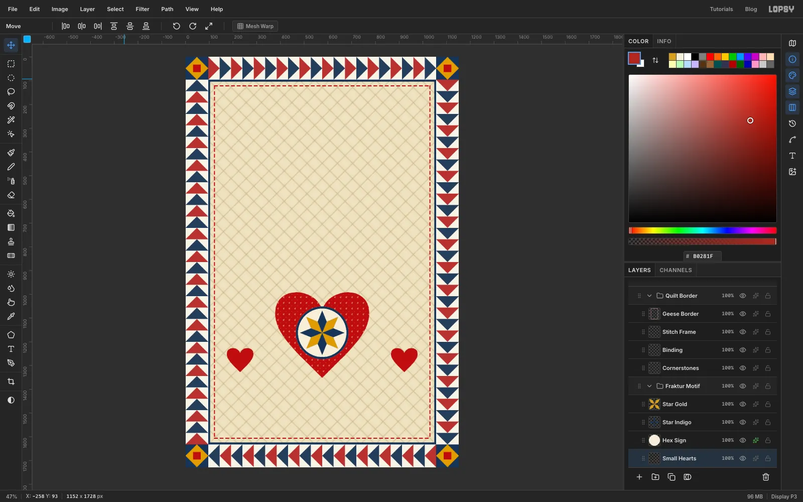Collapse the Fraktur Motif group
The height and width of the screenshot is (502, 803).
[649, 386]
